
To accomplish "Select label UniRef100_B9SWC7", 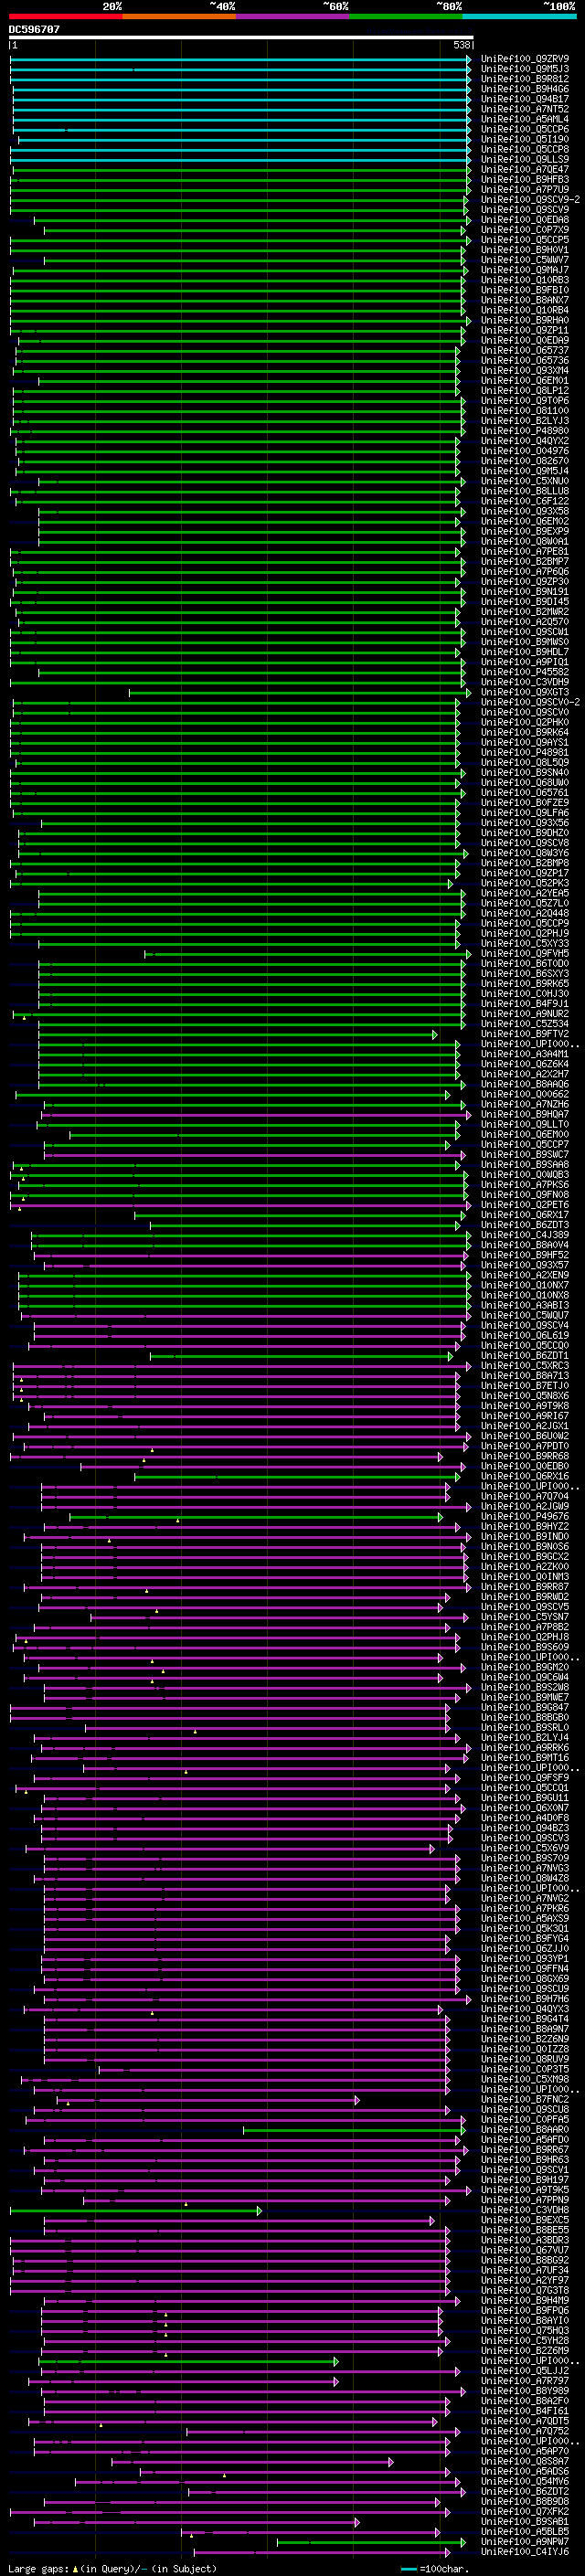I will [525, 1154].
